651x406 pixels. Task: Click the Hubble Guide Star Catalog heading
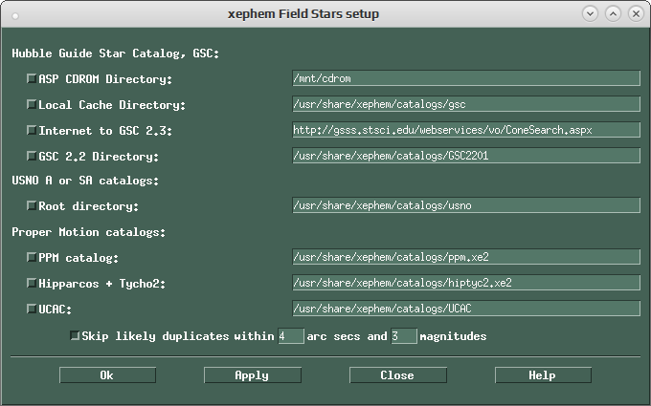click(116, 53)
